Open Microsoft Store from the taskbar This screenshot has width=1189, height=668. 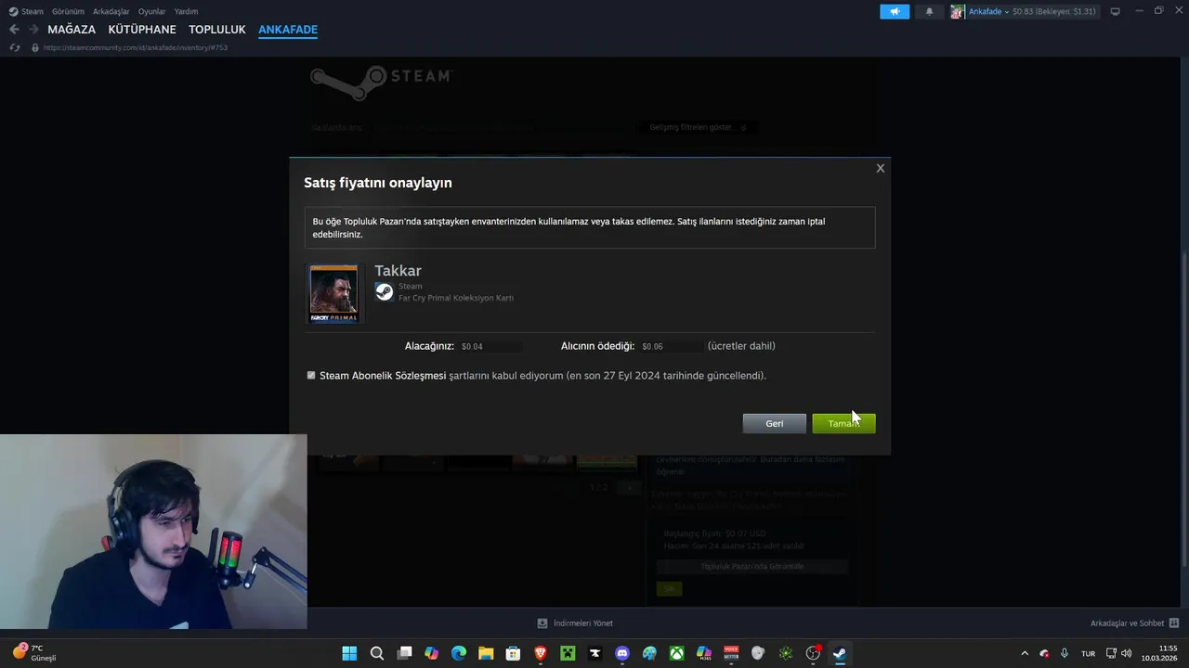513,653
